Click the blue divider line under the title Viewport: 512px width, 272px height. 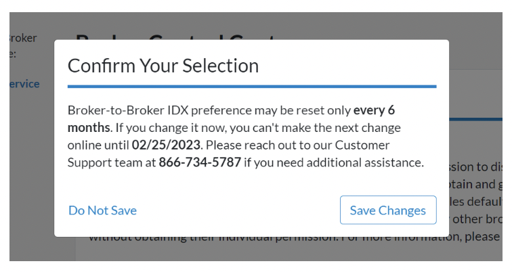pos(252,87)
